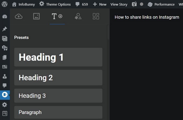Switch to the Page templates tab

click(96, 16)
